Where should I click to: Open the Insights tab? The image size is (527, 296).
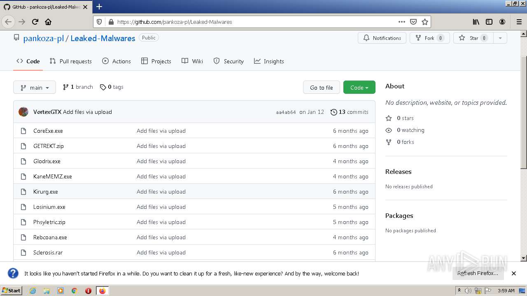pyautogui.click(x=269, y=61)
